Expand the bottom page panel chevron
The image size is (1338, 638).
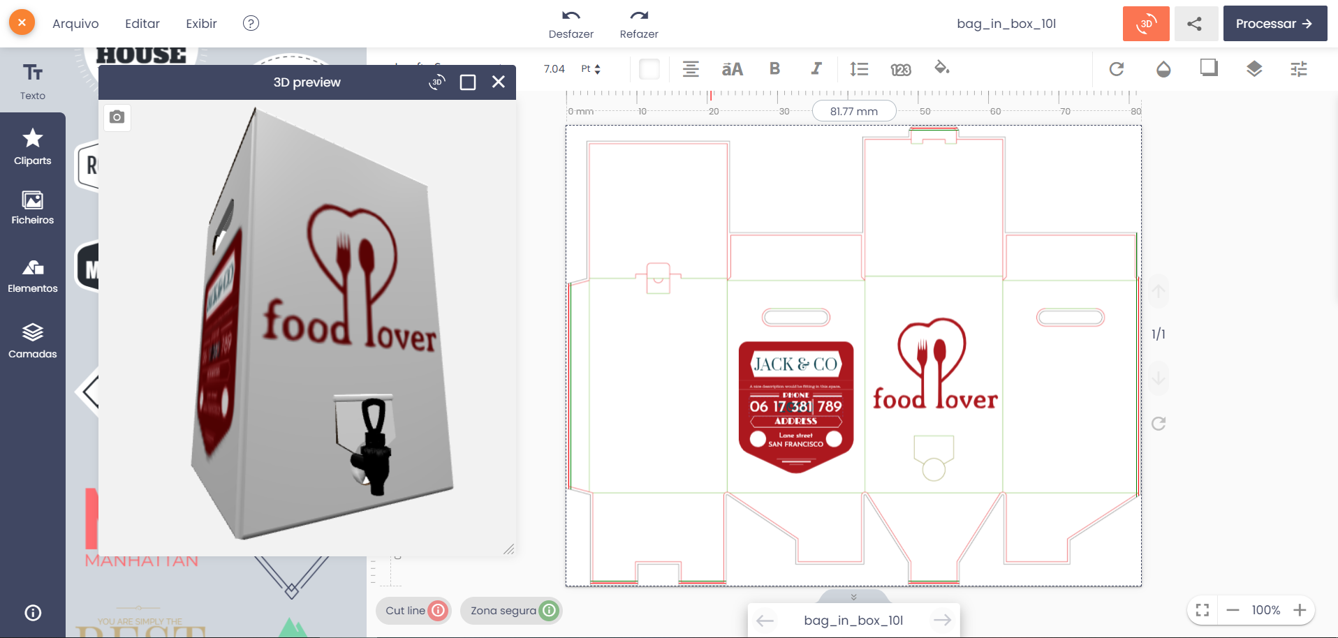point(853,597)
